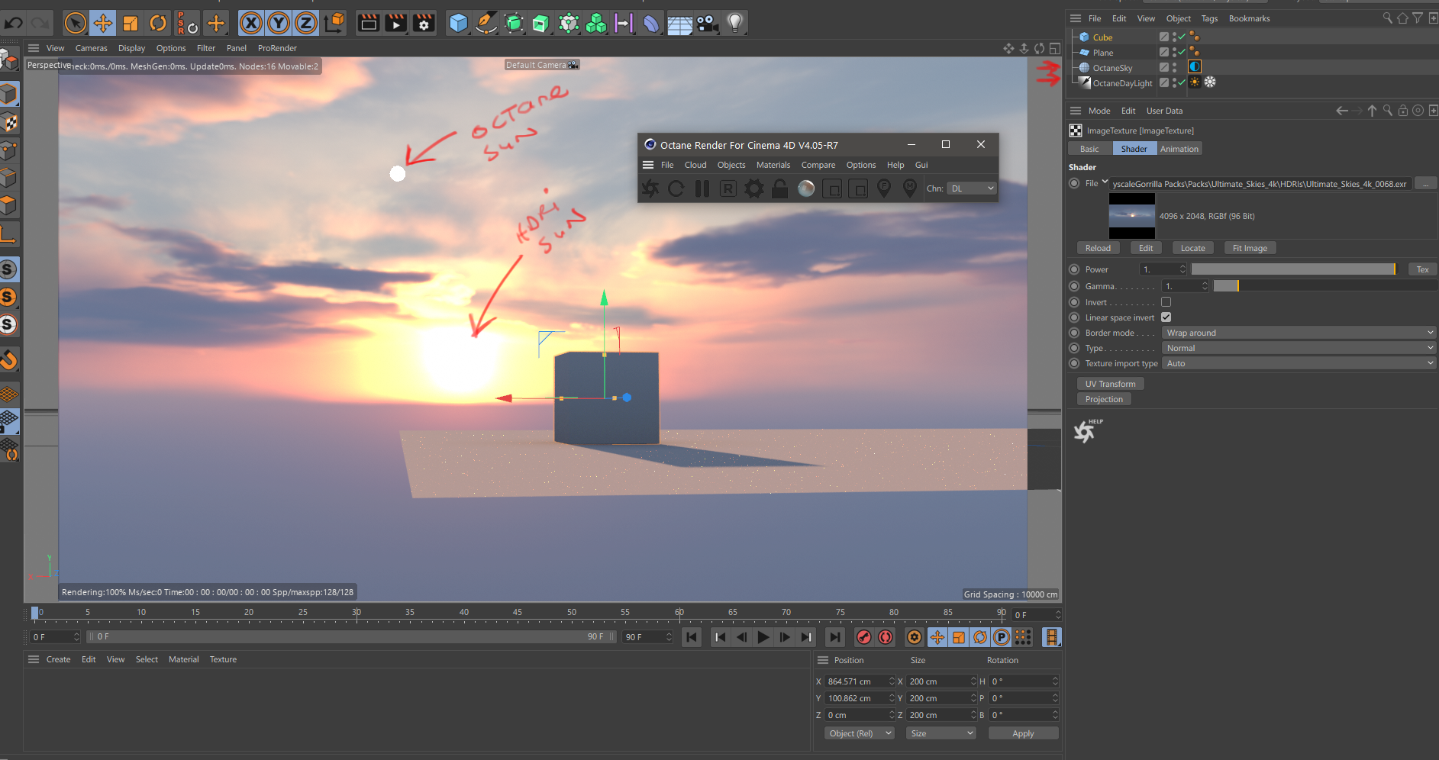Add a Camera object from the toolbar

[x=708, y=23]
